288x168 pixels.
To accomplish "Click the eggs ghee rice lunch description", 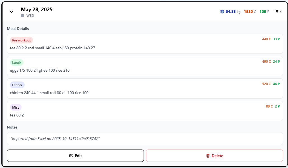I will tap(40, 70).
